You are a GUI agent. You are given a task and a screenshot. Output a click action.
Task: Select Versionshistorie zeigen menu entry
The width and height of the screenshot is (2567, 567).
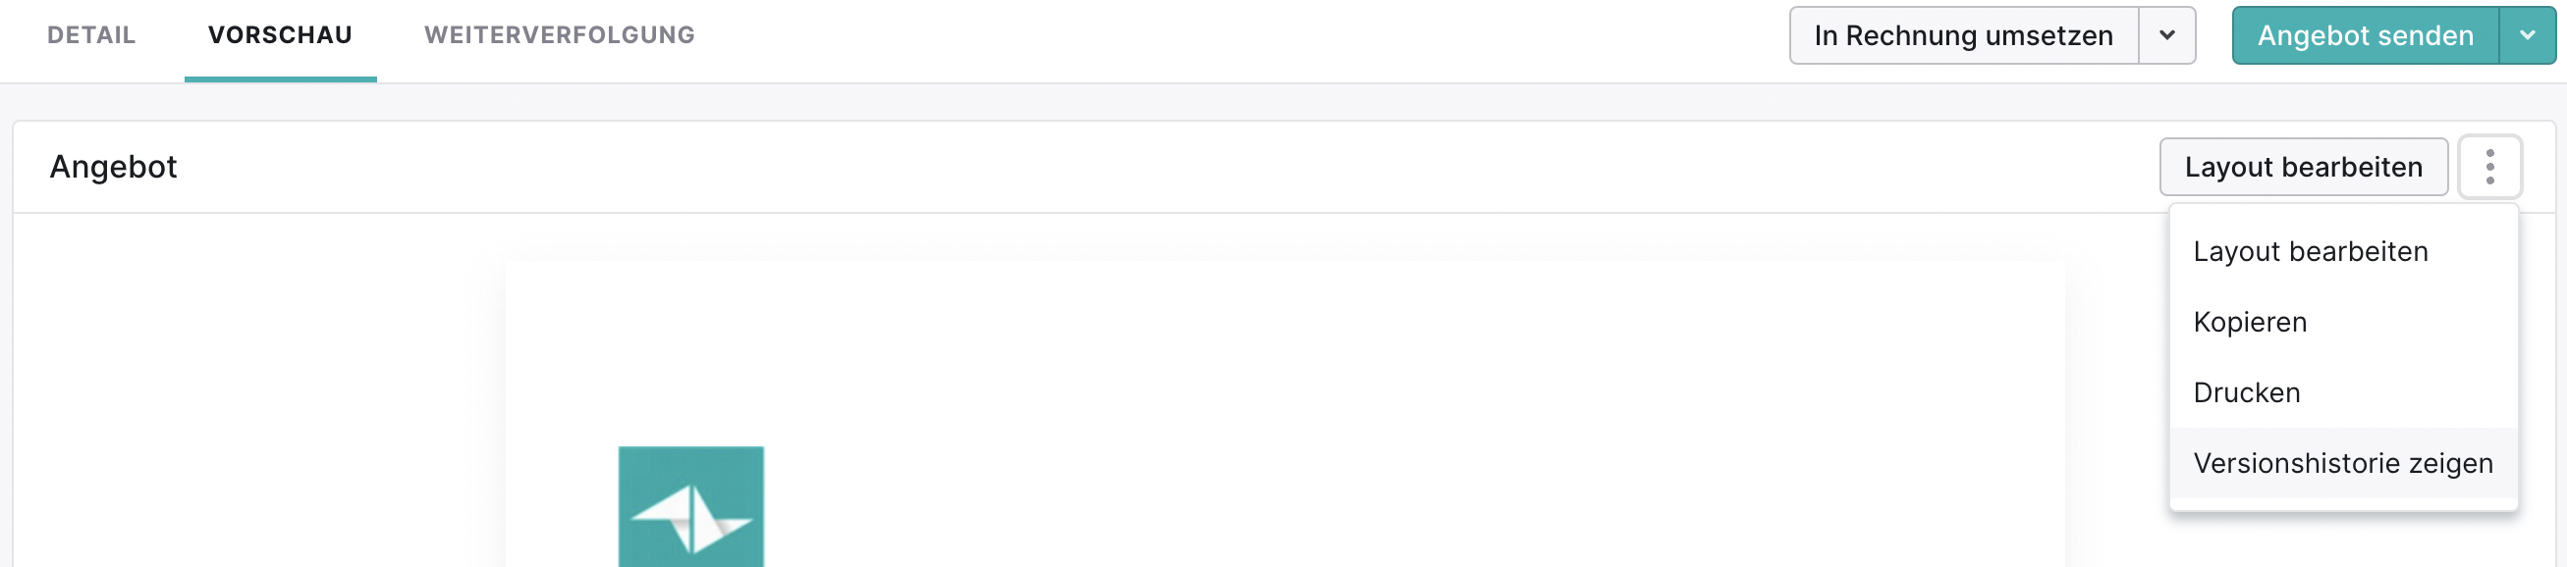pos(2343,464)
